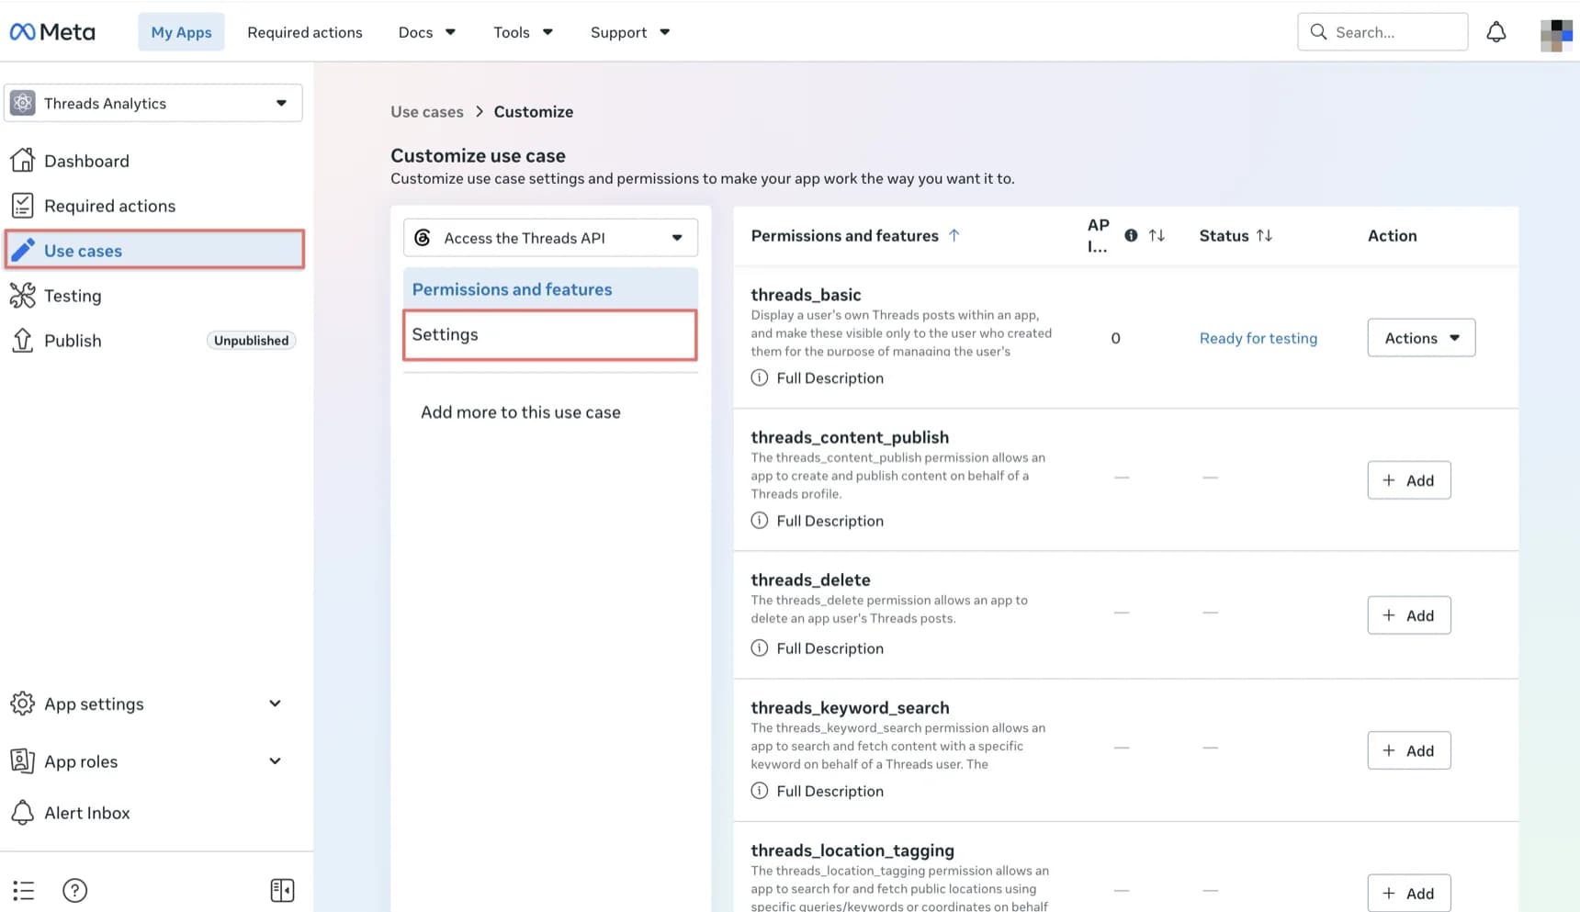Click the list icon in sidebar footer
The height and width of the screenshot is (912, 1580).
pyautogui.click(x=24, y=890)
